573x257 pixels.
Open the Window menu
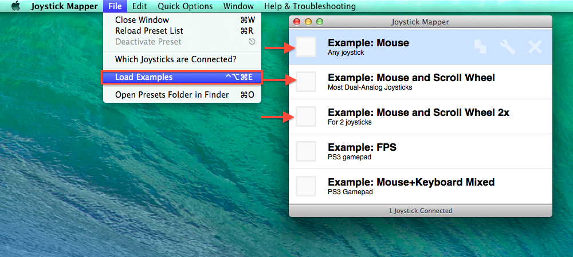click(238, 6)
